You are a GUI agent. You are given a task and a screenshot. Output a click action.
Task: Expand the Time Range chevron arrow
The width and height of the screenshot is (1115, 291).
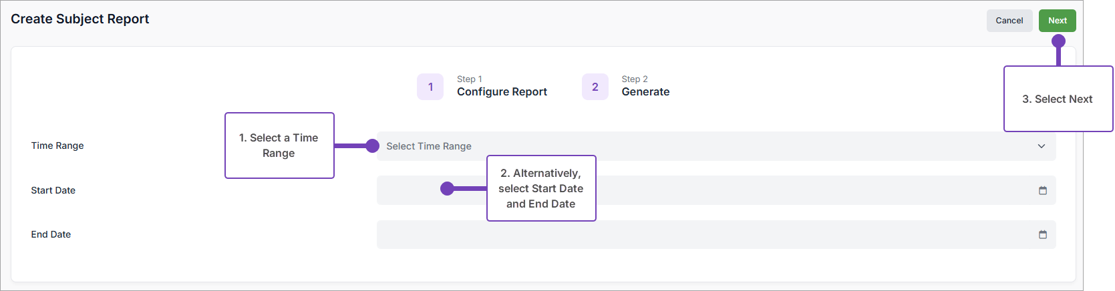[1041, 146]
